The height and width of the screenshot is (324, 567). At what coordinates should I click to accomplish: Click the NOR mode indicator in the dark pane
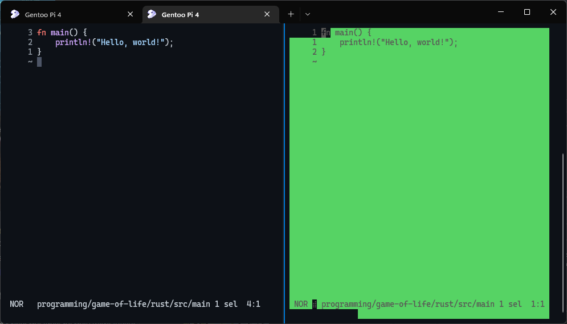(17, 304)
